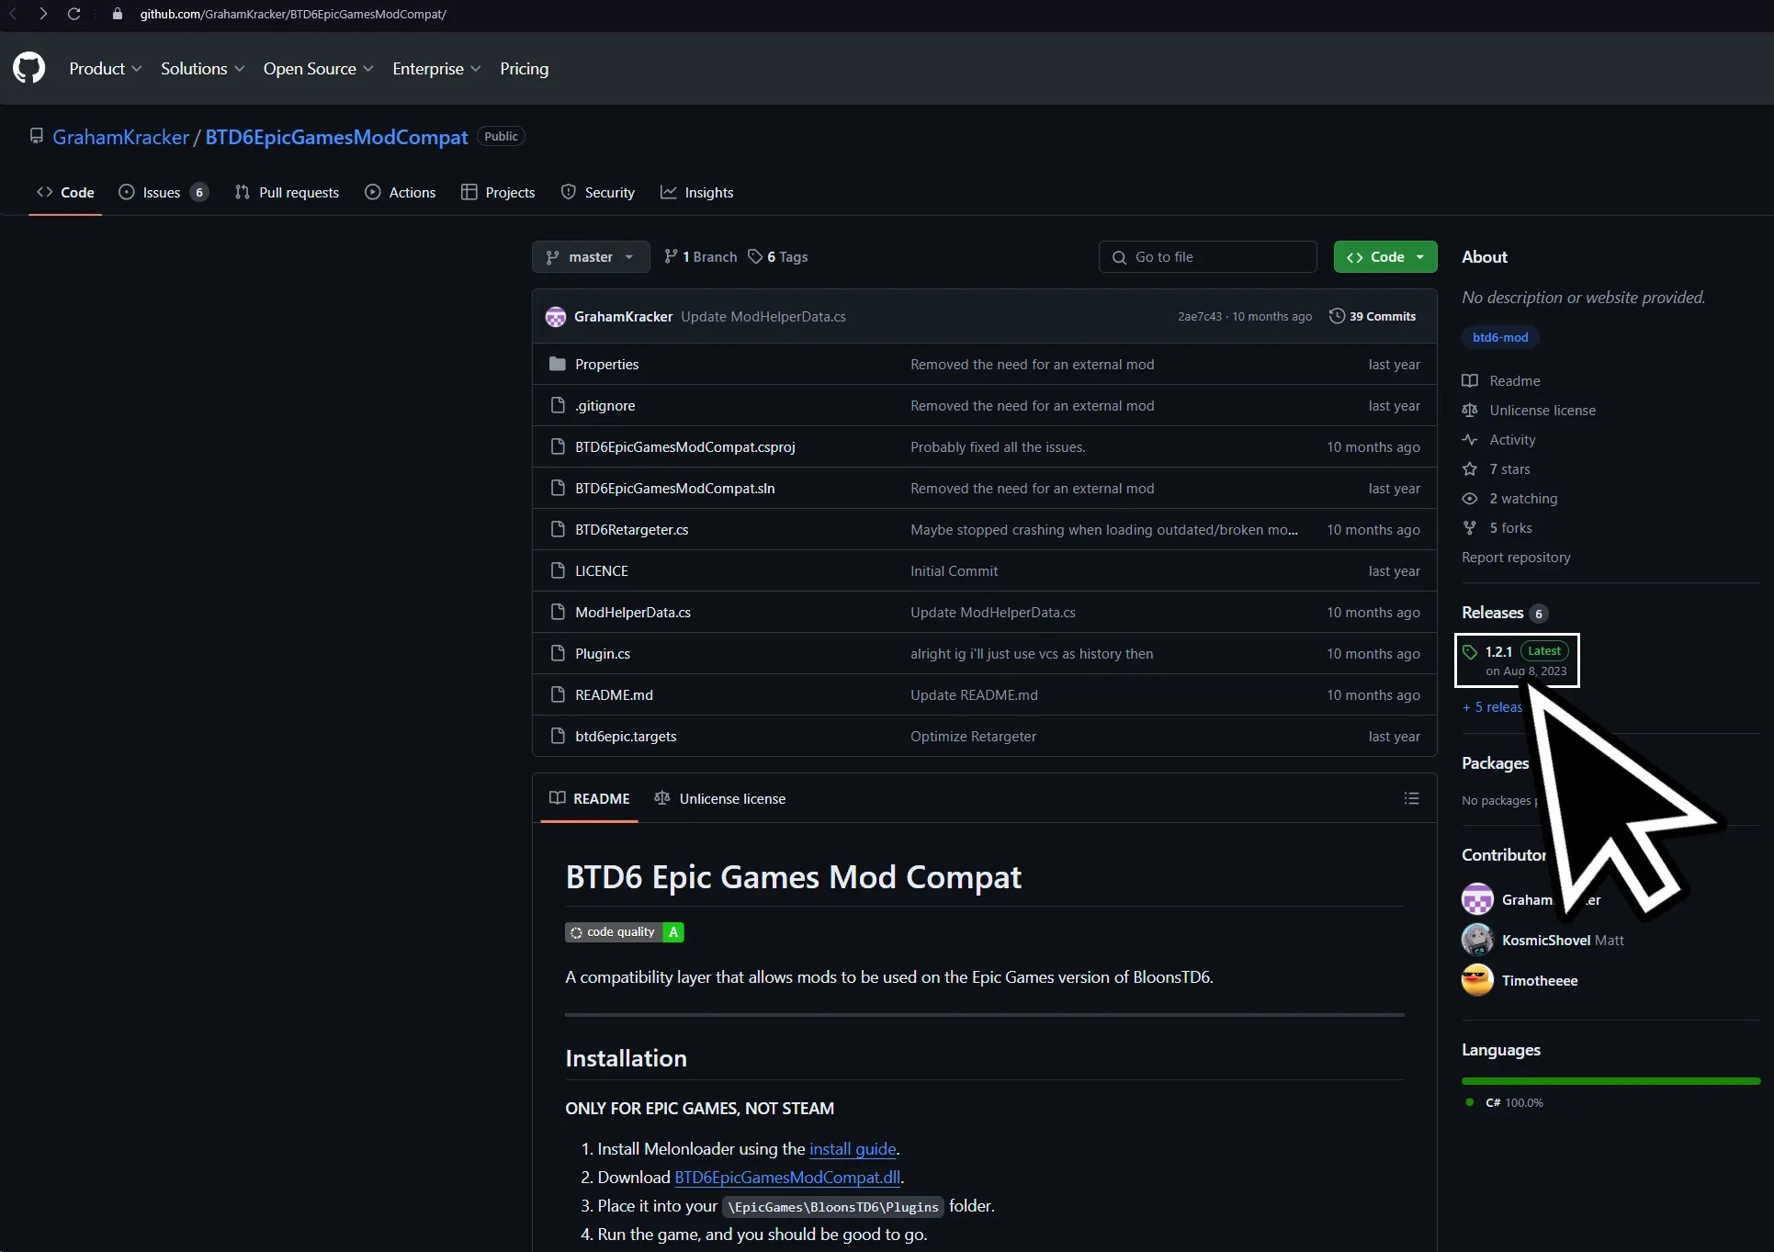This screenshot has width=1774, height=1252.
Task: Click Go to file search button
Action: (1206, 256)
